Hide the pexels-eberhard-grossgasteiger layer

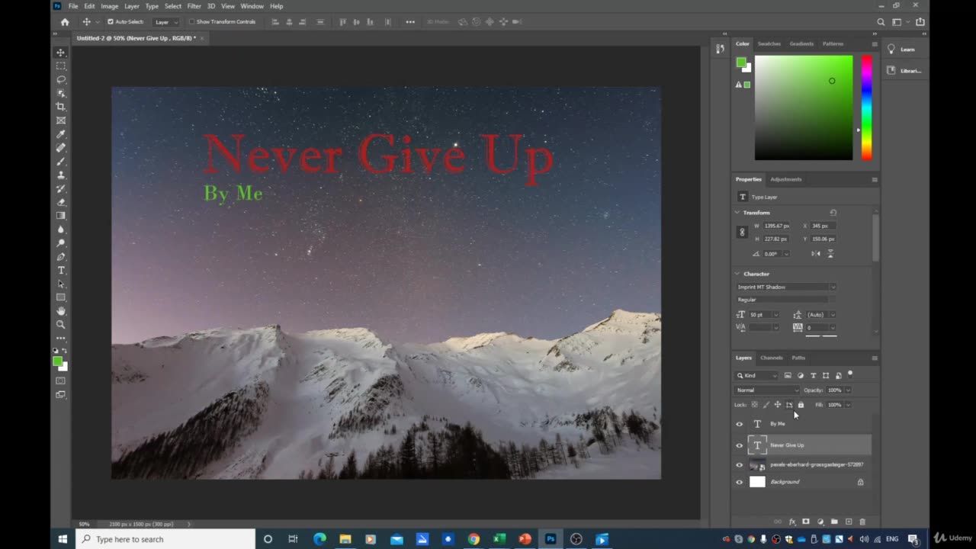tap(739, 464)
